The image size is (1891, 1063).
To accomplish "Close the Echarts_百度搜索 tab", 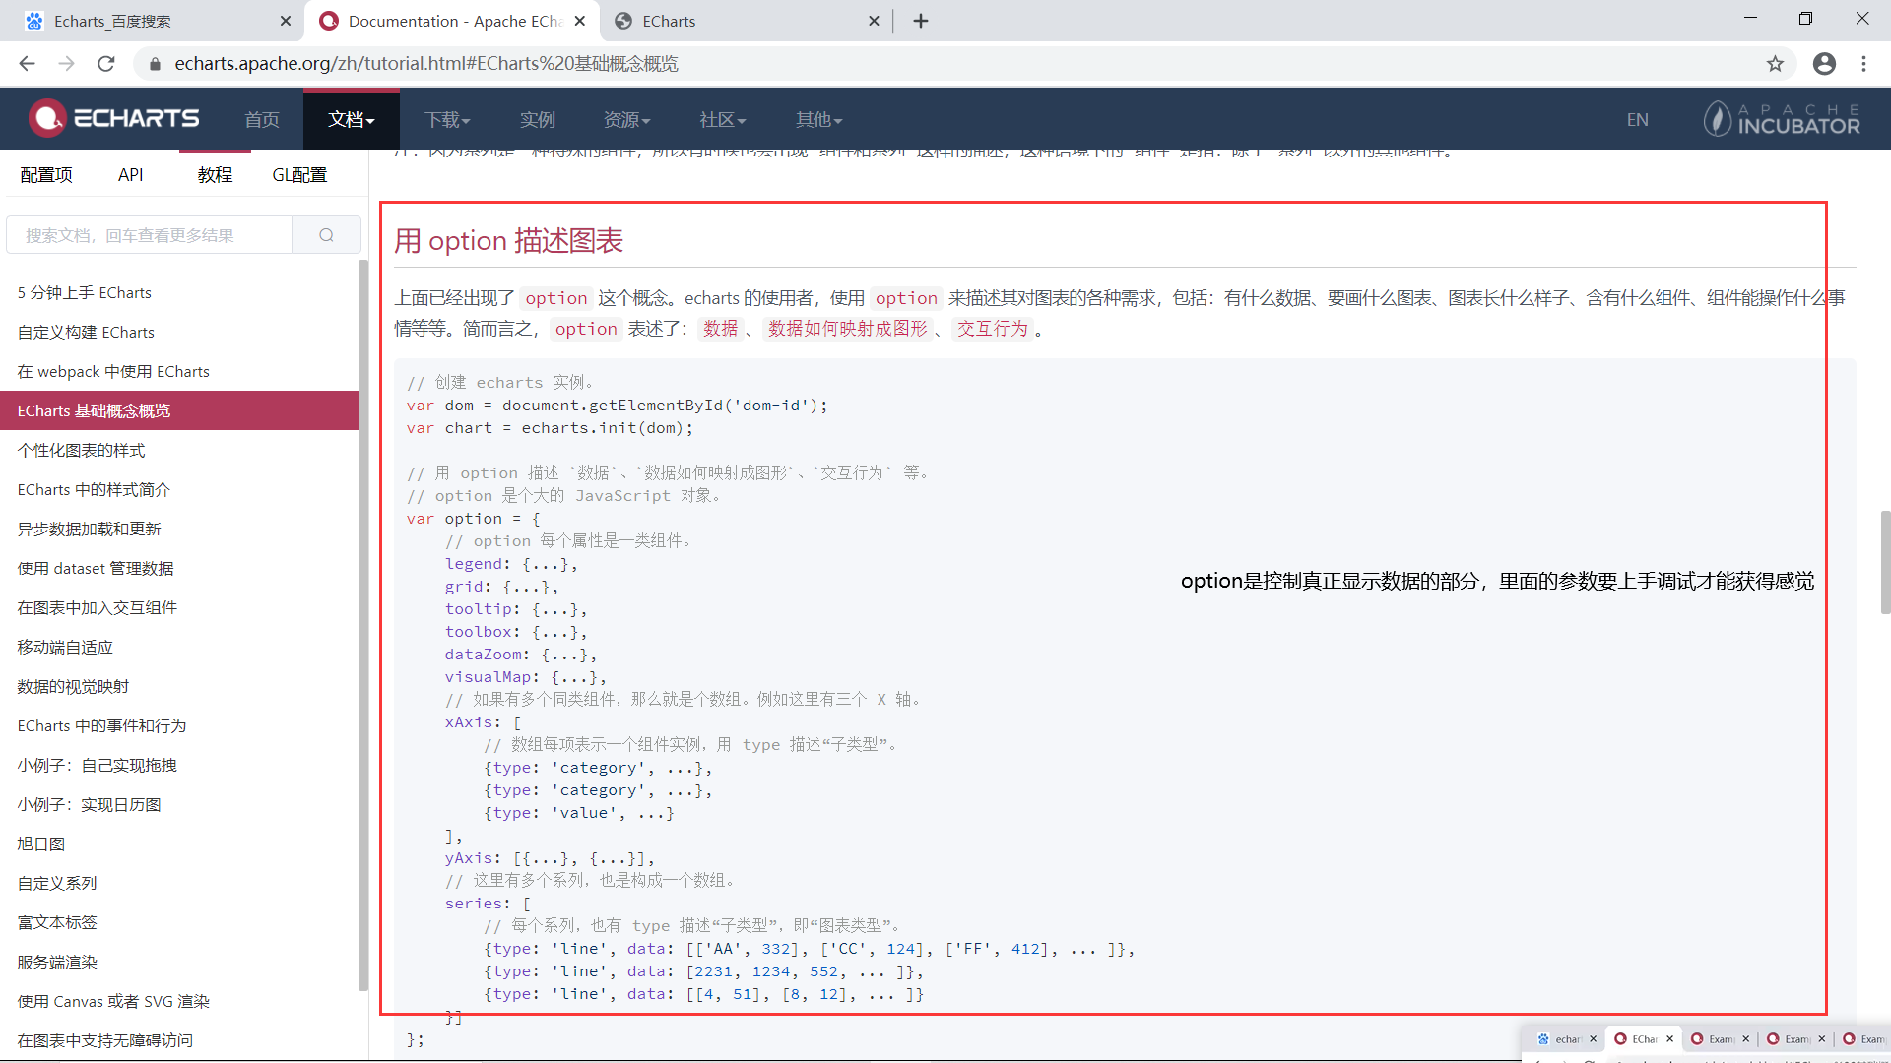I will [286, 21].
